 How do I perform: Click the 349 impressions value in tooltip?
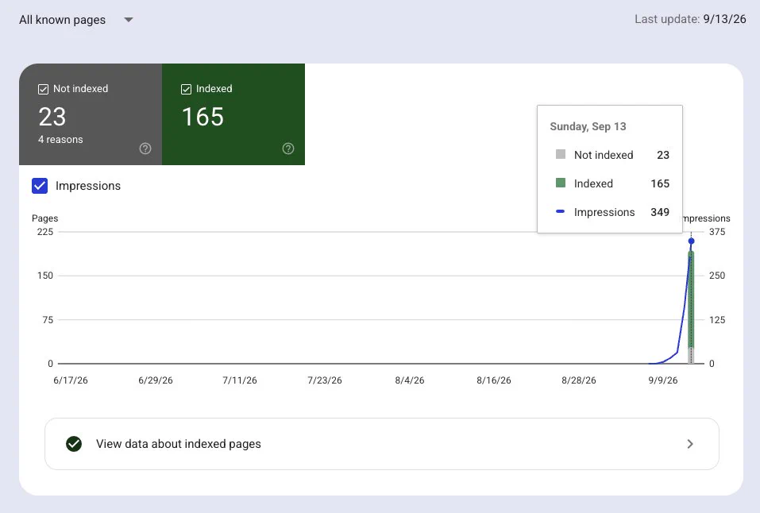(660, 212)
